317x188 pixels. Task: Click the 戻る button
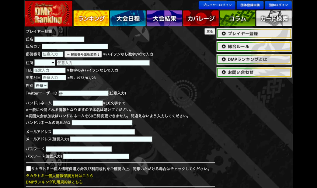210,32
